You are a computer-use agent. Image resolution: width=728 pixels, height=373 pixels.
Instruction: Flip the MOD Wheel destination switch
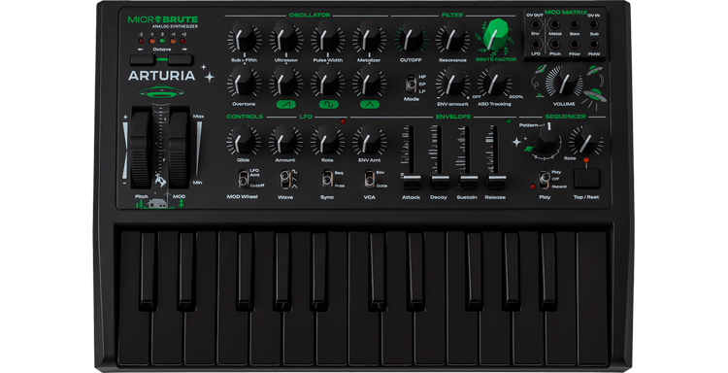tap(244, 179)
